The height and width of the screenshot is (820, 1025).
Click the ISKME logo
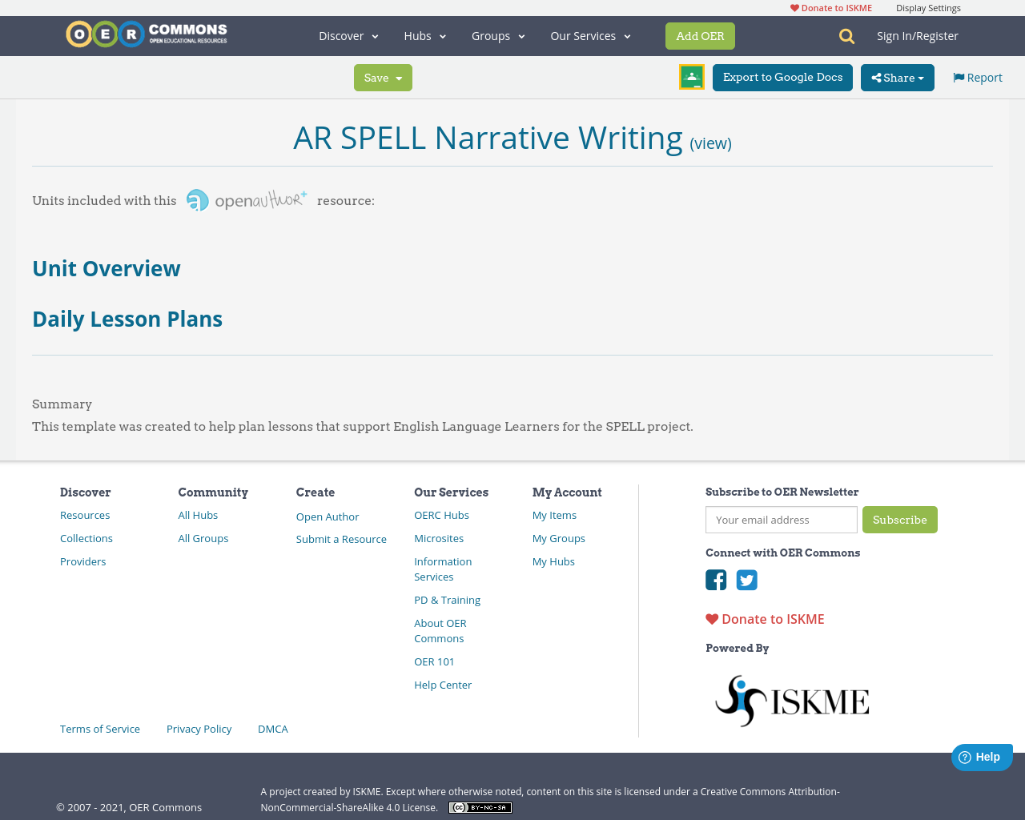(x=792, y=699)
